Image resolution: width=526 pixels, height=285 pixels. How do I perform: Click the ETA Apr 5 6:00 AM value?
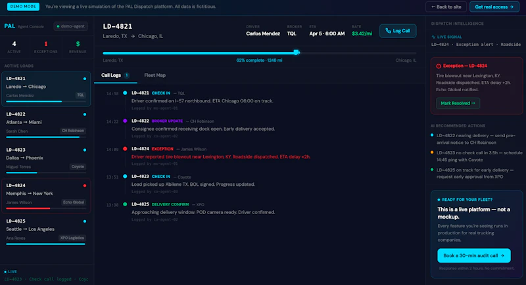click(x=327, y=33)
